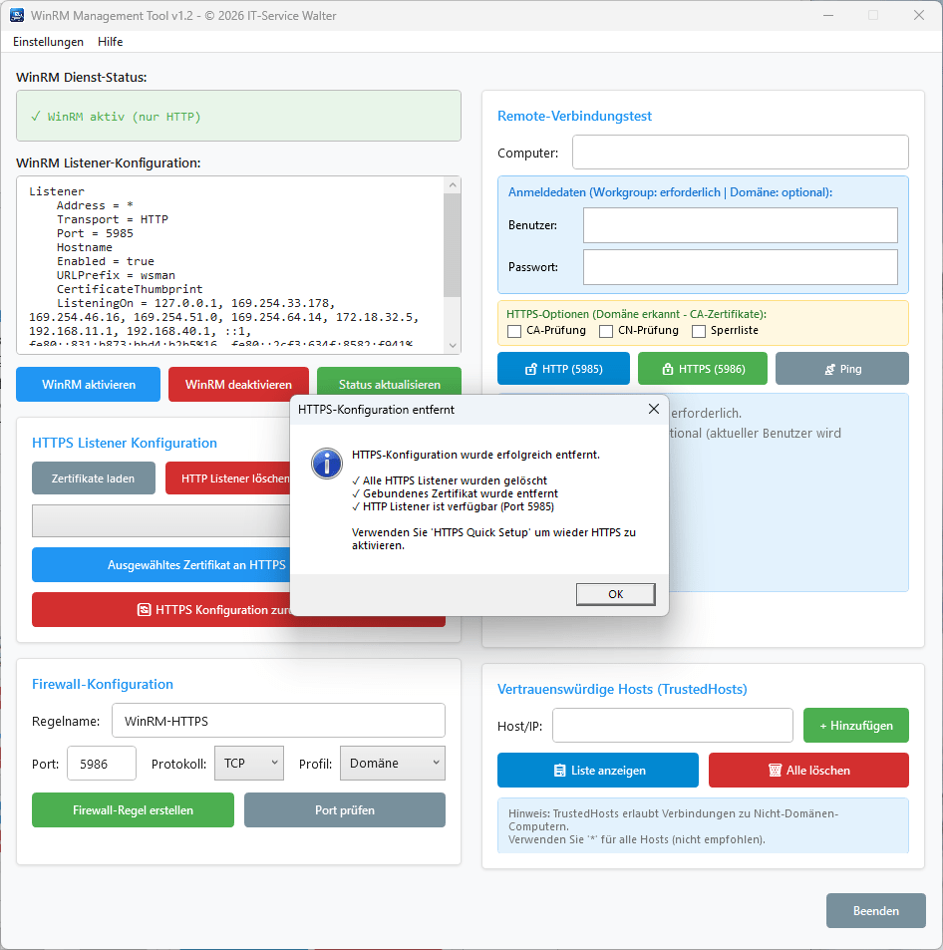Test HTTPS connection on port 5986
The image size is (943, 950).
[x=702, y=368]
